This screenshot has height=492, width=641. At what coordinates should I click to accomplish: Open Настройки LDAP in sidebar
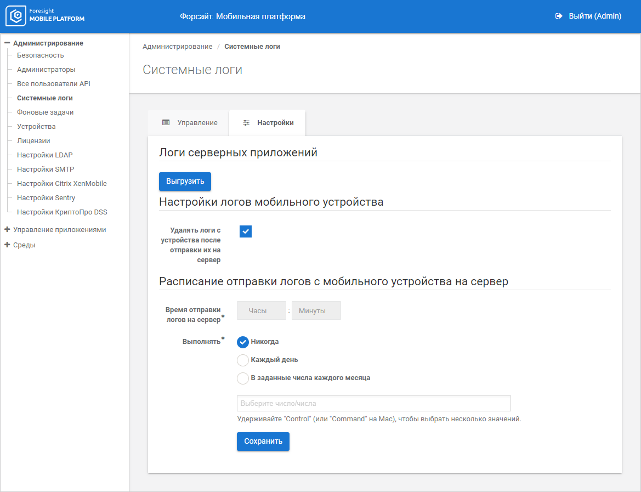pyautogui.click(x=44, y=155)
